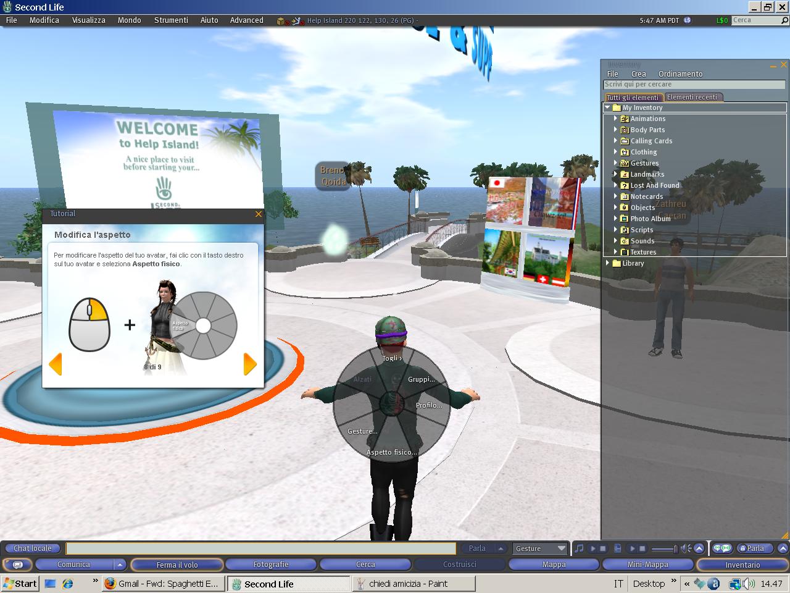This screenshot has height=593, width=790.
Task: Switch to Tutti gli elementi tab
Action: (x=633, y=98)
